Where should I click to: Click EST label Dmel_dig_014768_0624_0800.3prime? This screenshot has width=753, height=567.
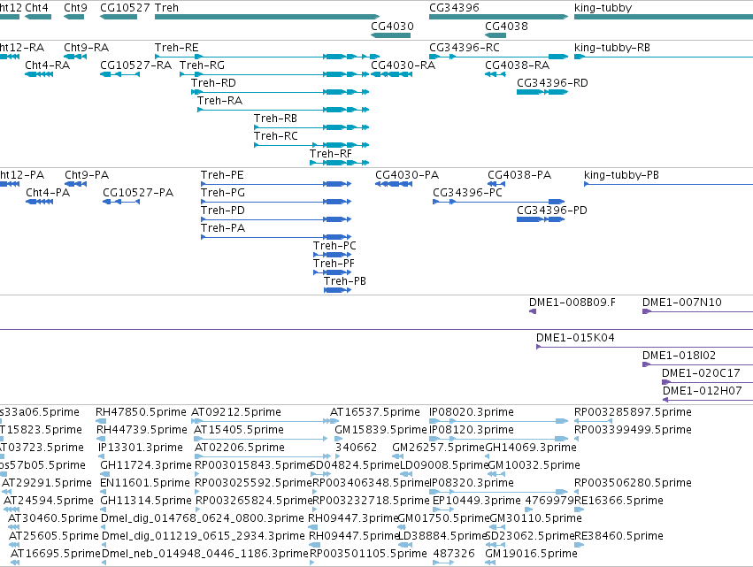pos(203,519)
